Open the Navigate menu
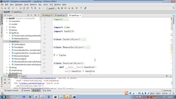176x99 pixels. point(19,4)
